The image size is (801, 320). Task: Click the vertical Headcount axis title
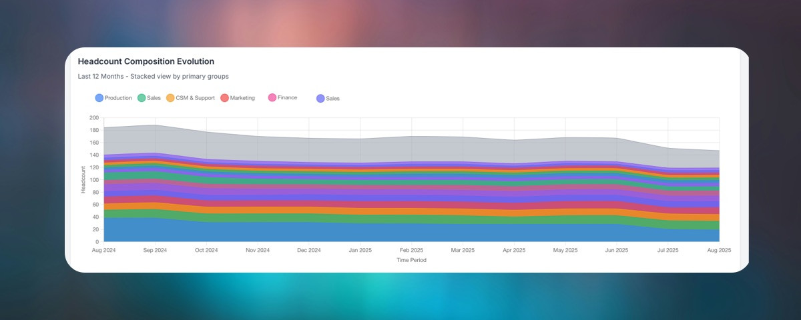tap(83, 180)
